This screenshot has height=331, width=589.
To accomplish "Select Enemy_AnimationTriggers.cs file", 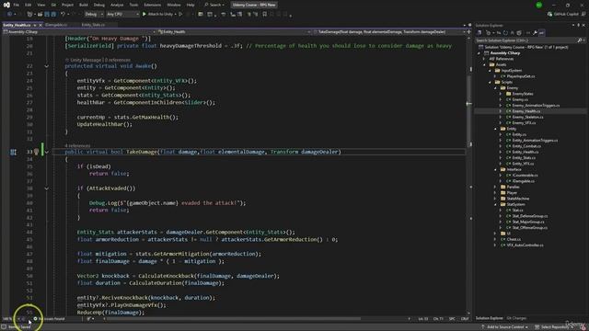I will [x=536, y=106].
